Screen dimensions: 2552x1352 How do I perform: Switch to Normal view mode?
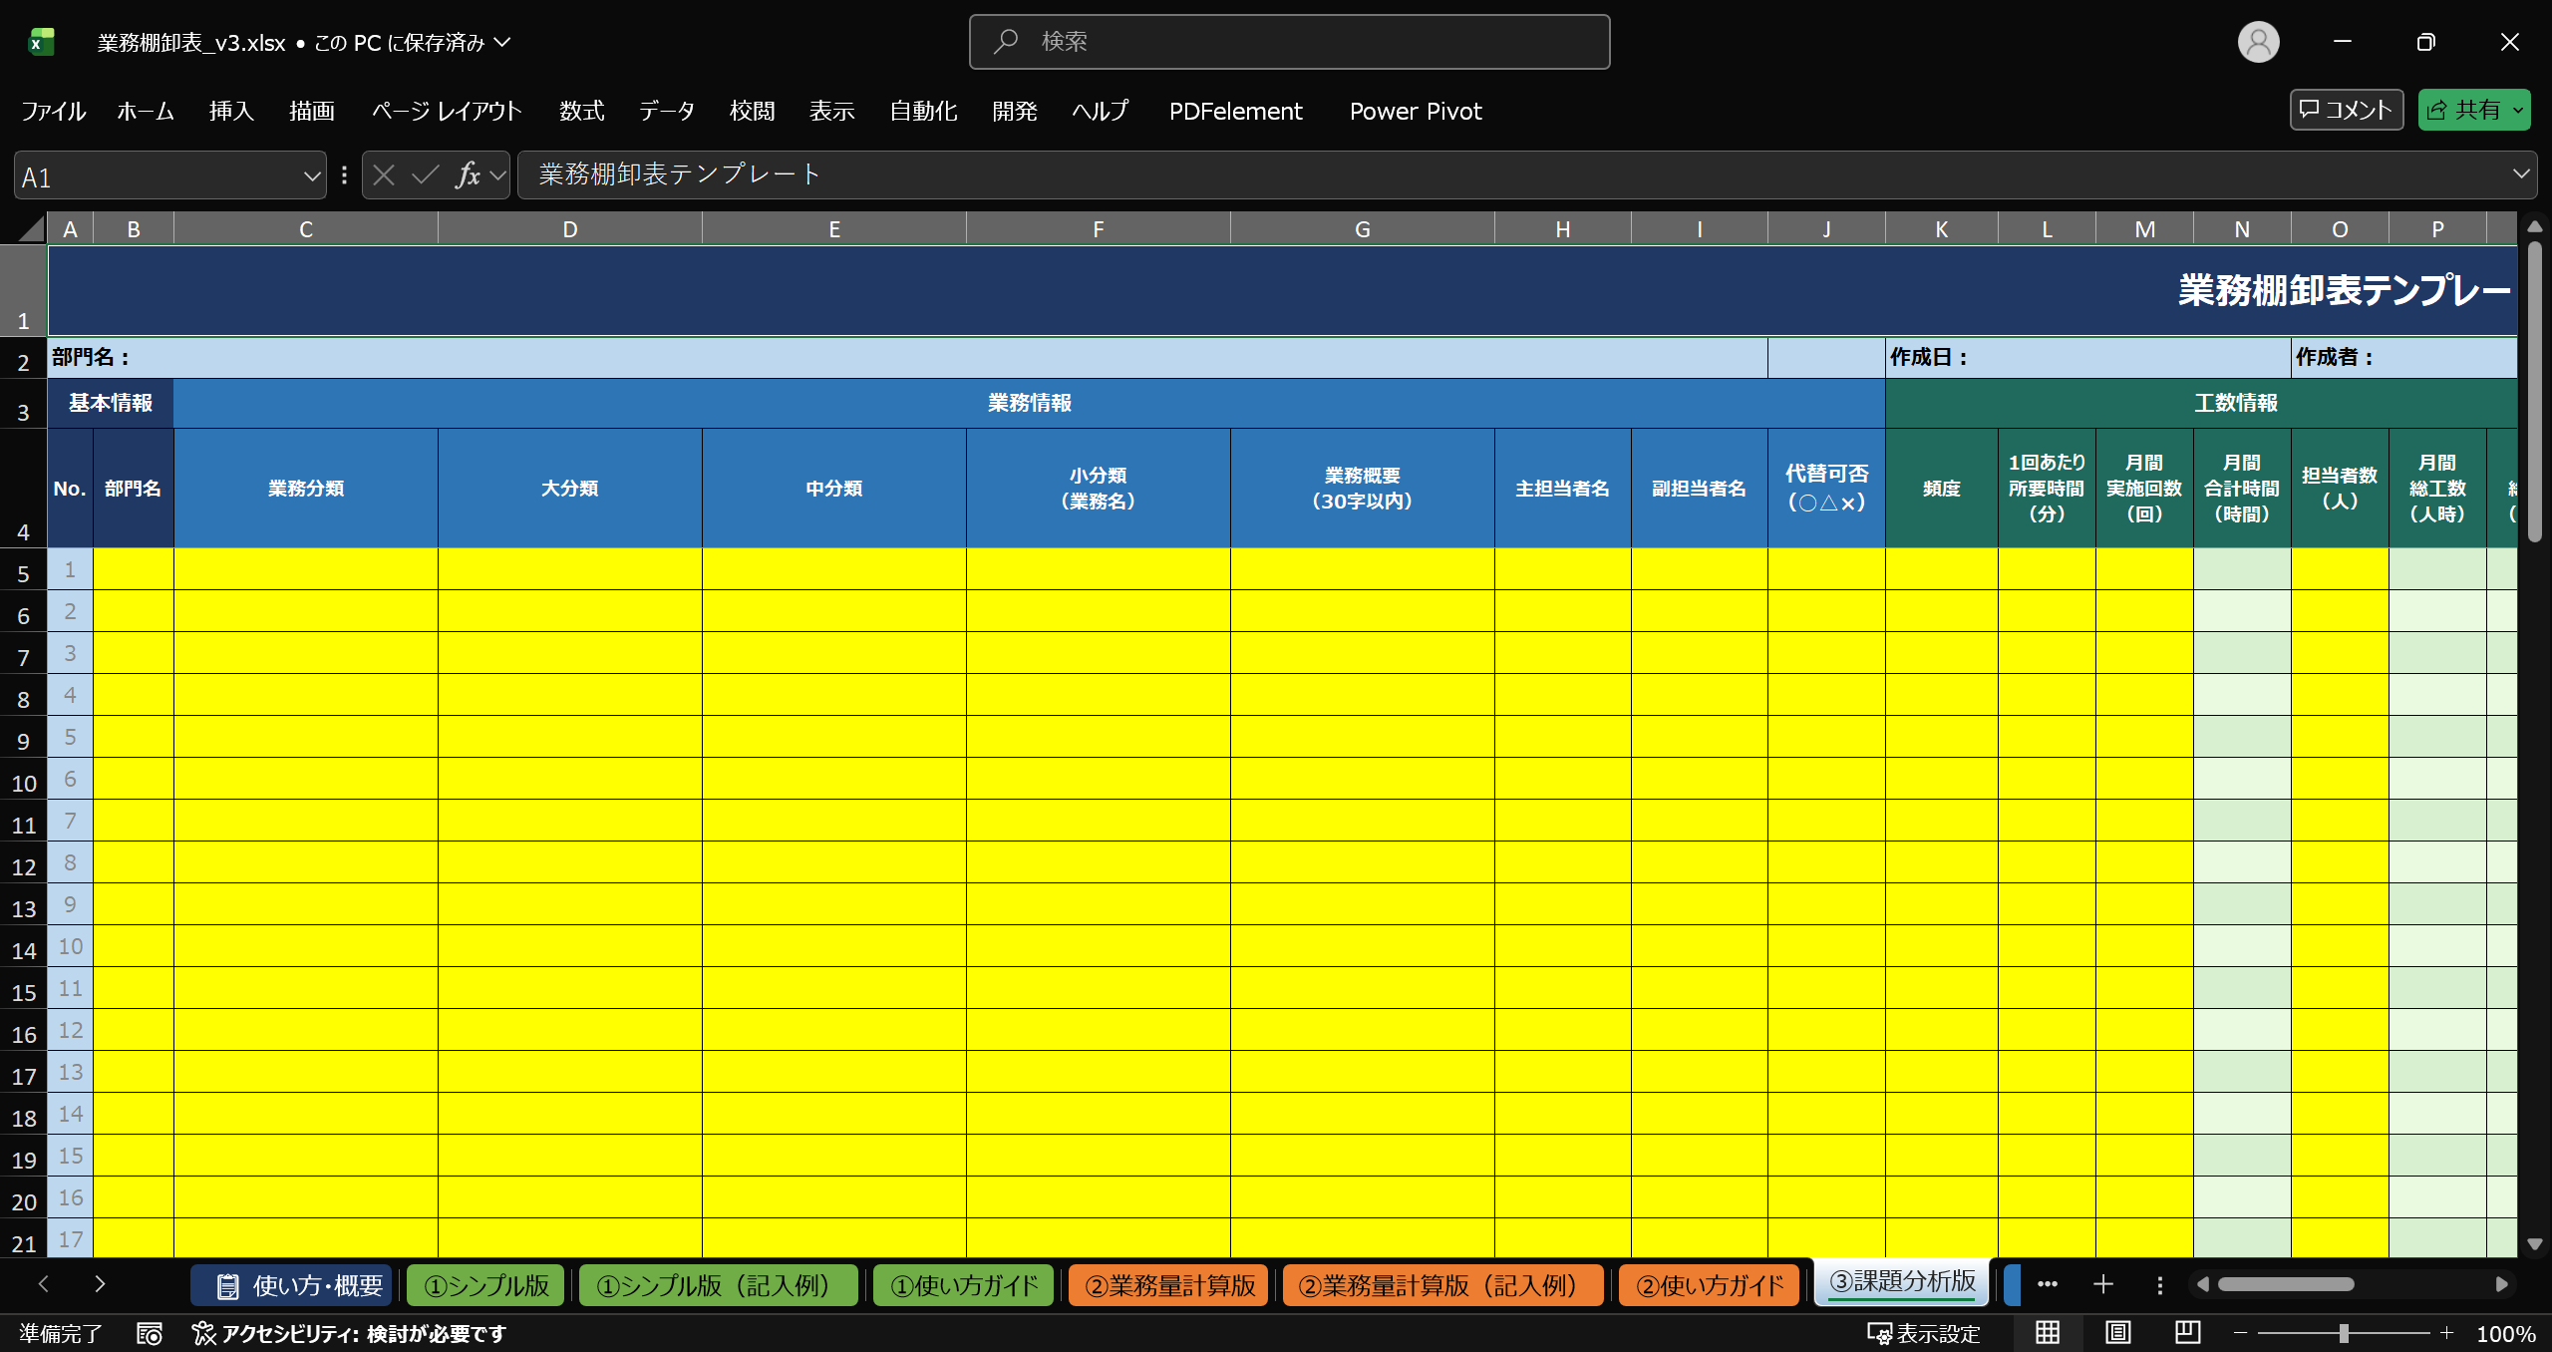(2048, 1333)
